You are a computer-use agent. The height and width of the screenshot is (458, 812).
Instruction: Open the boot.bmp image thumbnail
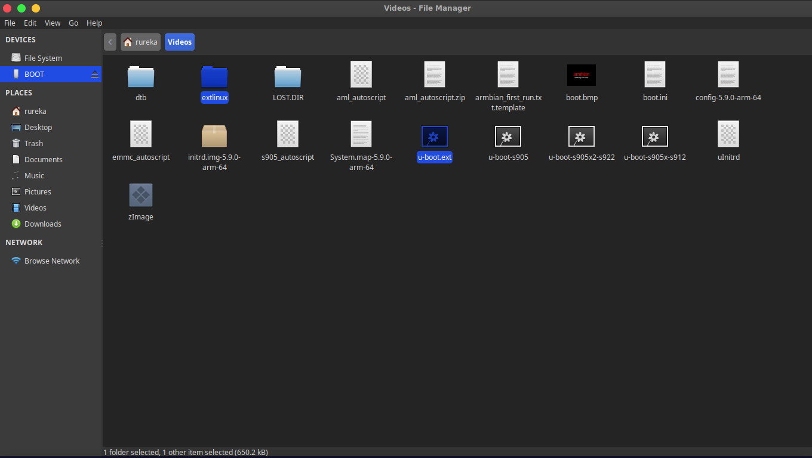[581, 75]
